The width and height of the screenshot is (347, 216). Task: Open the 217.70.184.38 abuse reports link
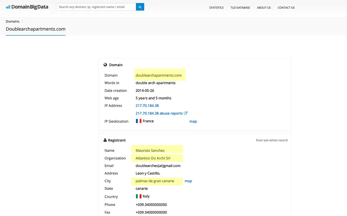click(x=159, y=113)
